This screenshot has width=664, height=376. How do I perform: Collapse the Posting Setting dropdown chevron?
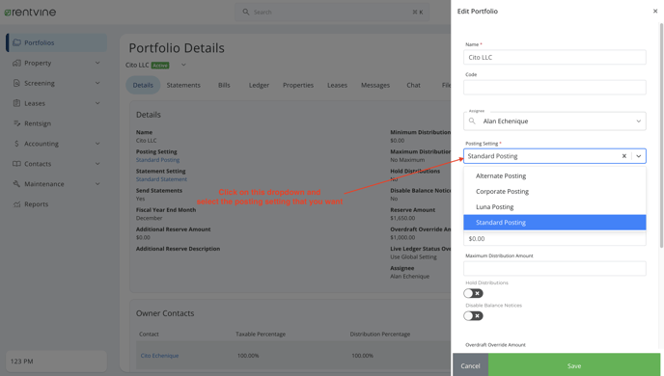(638, 156)
